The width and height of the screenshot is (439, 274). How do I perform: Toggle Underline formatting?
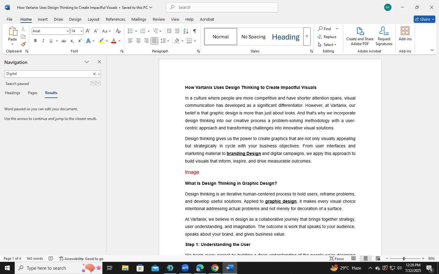[x=51, y=41]
